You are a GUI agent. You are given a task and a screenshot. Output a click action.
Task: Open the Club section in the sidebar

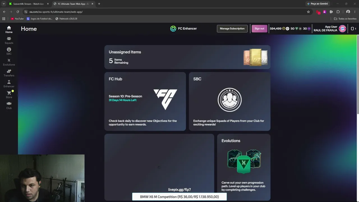point(9,105)
